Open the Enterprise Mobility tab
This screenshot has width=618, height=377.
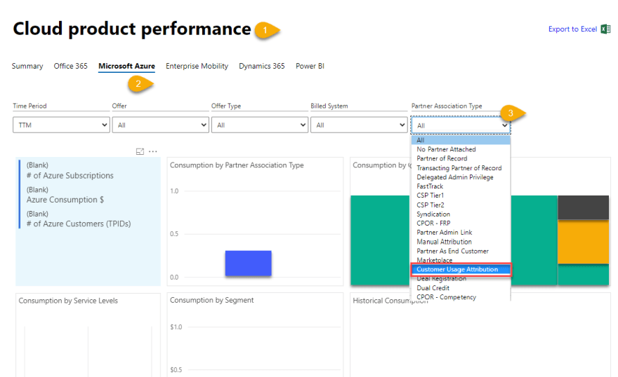click(197, 66)
